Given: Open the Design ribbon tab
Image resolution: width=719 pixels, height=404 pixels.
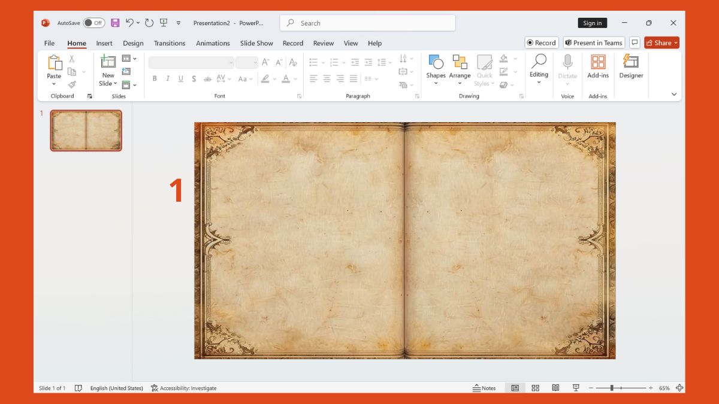Looking at the screenshot, I should point(133,43).
